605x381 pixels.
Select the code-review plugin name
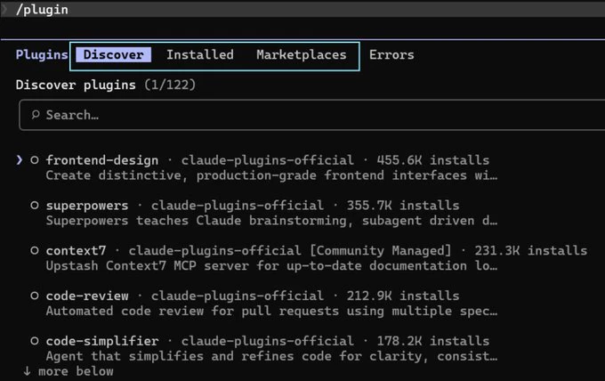87,296
